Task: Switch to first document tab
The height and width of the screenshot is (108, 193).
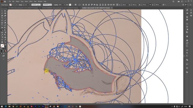Action: 23,8
